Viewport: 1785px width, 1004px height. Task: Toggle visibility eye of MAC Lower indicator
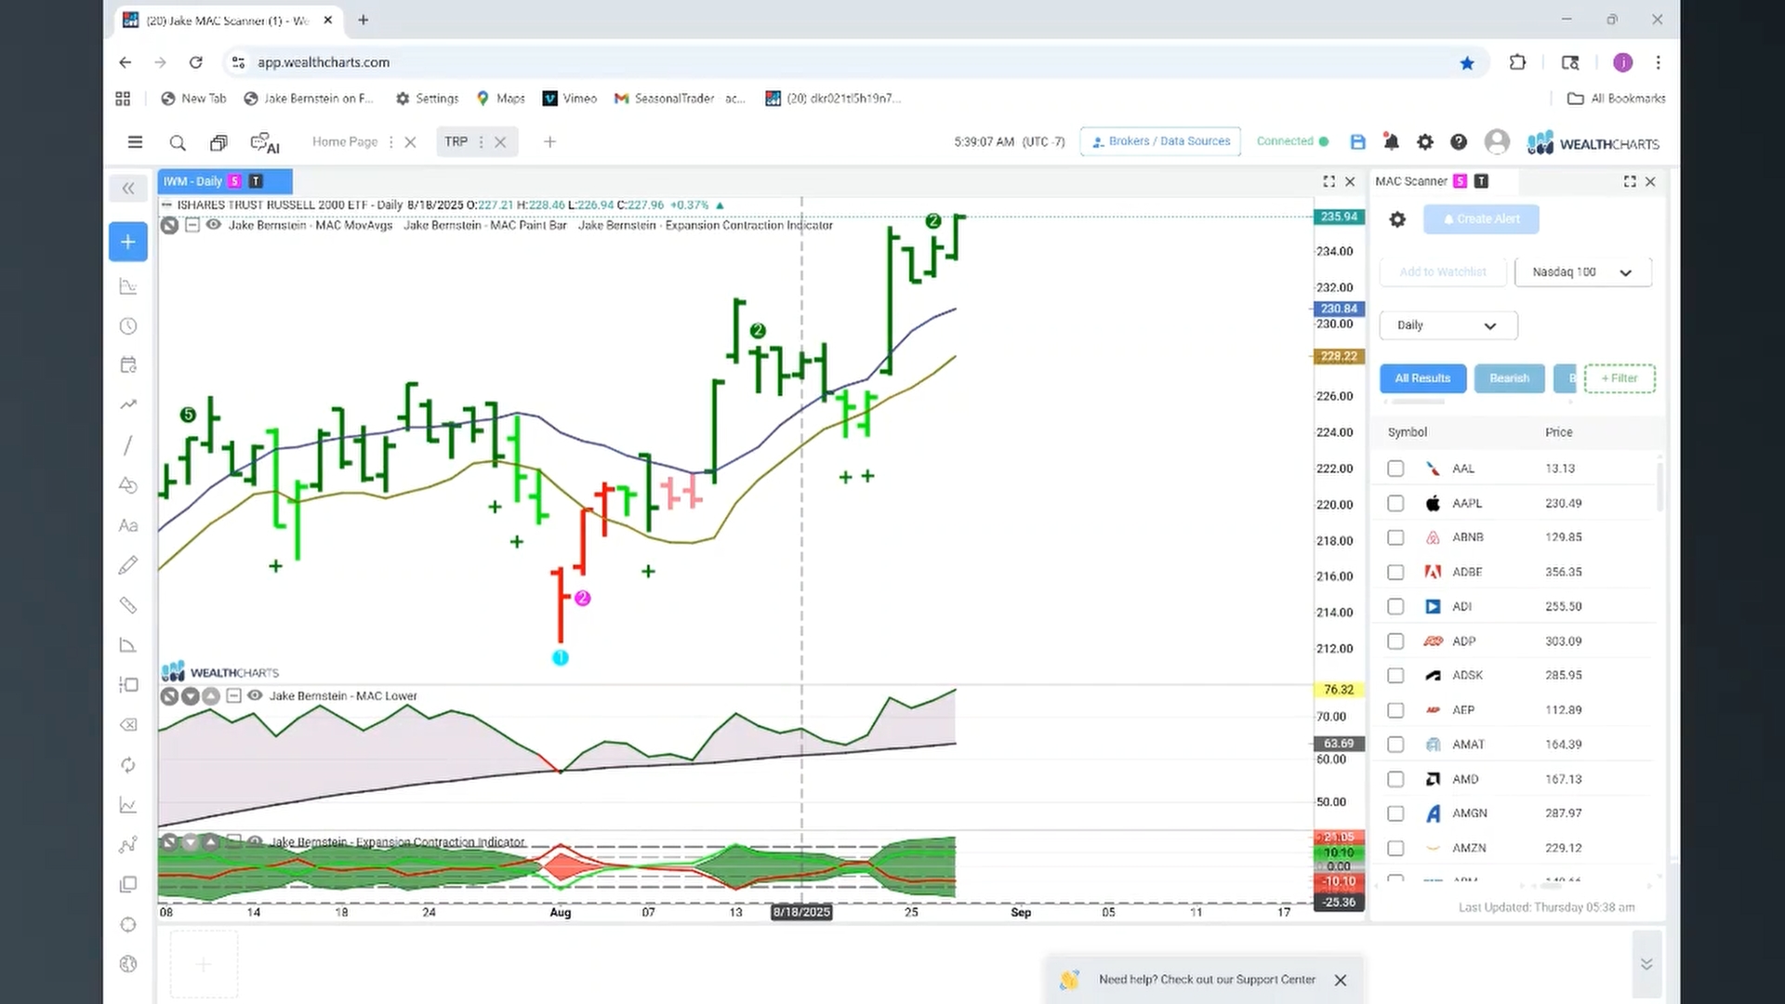coord(255,695)
